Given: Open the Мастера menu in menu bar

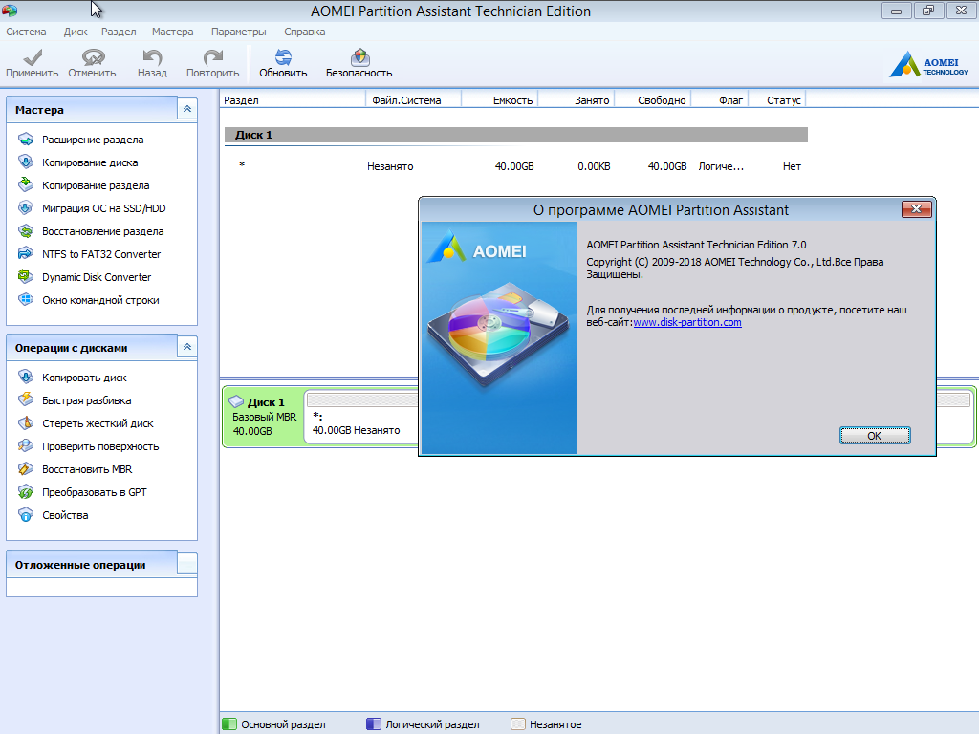Looking at the screenshot, I should (x=172, y=32).
